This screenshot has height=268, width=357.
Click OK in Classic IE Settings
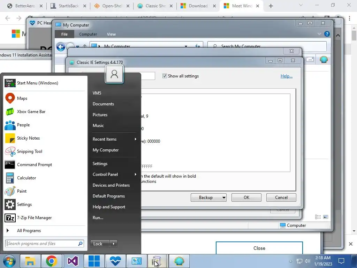[x=246, y=198]
